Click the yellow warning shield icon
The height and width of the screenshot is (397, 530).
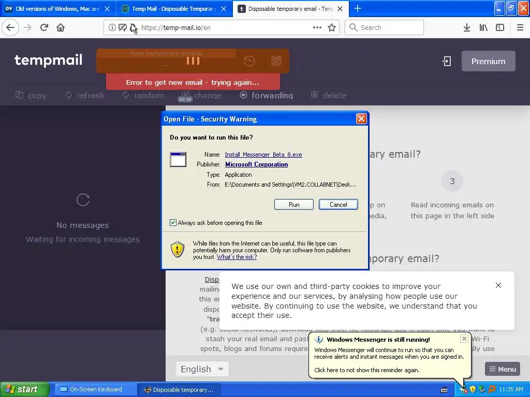pyautogui.click(x=177, y=250)
